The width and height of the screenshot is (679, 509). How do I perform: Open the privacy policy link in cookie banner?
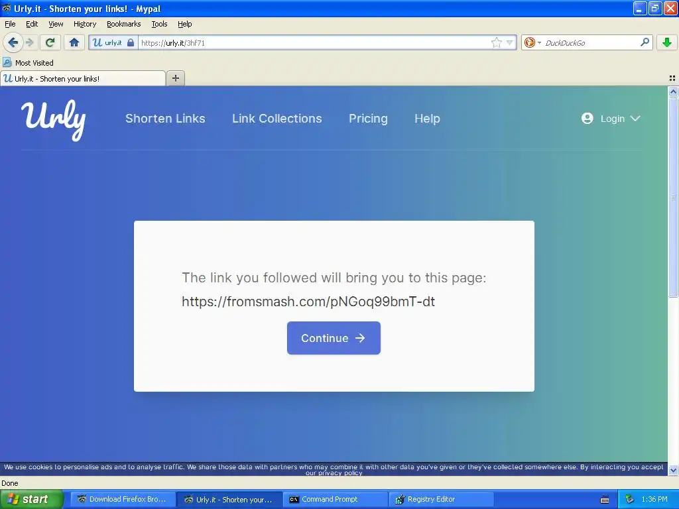(334, 473)
